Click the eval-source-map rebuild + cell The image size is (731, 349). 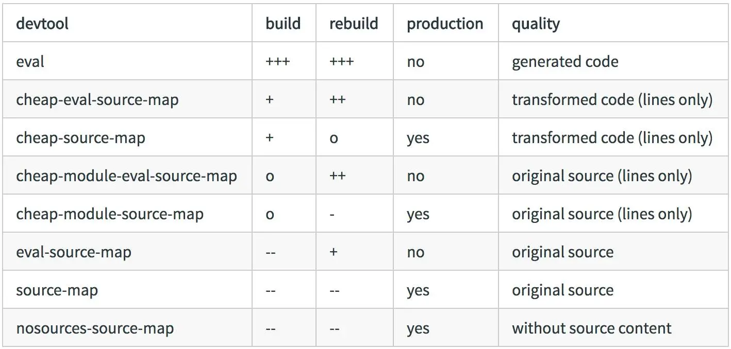coord(334,252)
